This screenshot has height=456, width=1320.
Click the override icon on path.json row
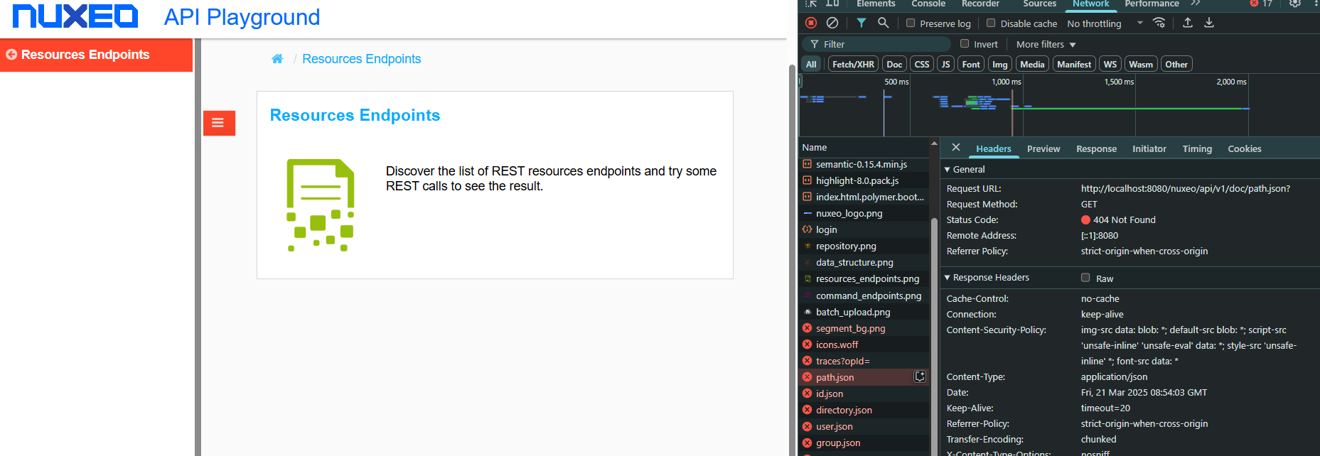(920, 376)
